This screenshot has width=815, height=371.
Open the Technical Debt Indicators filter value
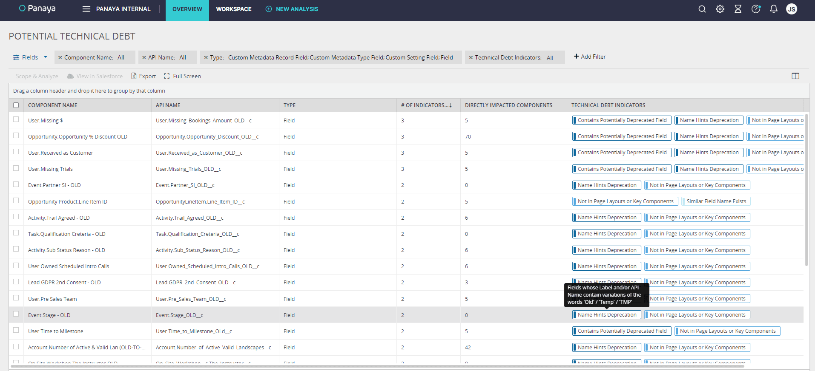pos(550,57)
